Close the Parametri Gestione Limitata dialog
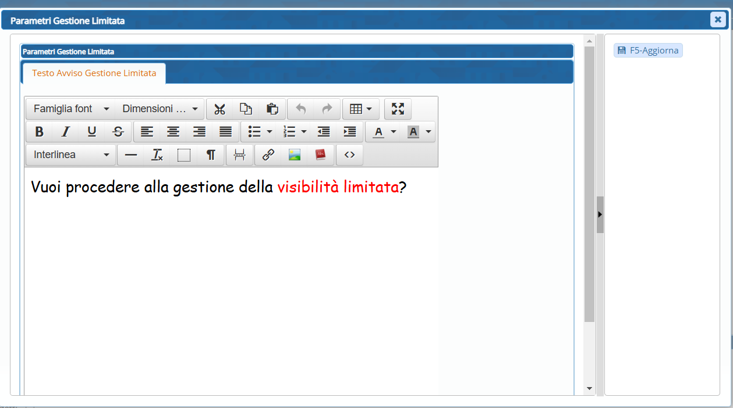 click(718, 20)
